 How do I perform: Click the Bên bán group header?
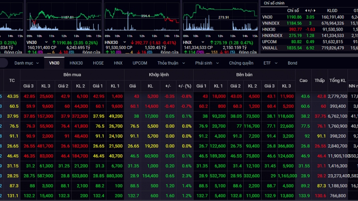click(244, 75)
